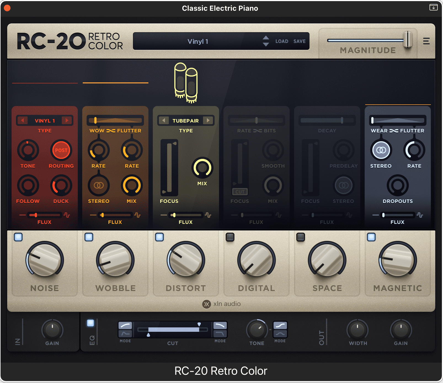Click the tube pair icon above Distort

186,83
